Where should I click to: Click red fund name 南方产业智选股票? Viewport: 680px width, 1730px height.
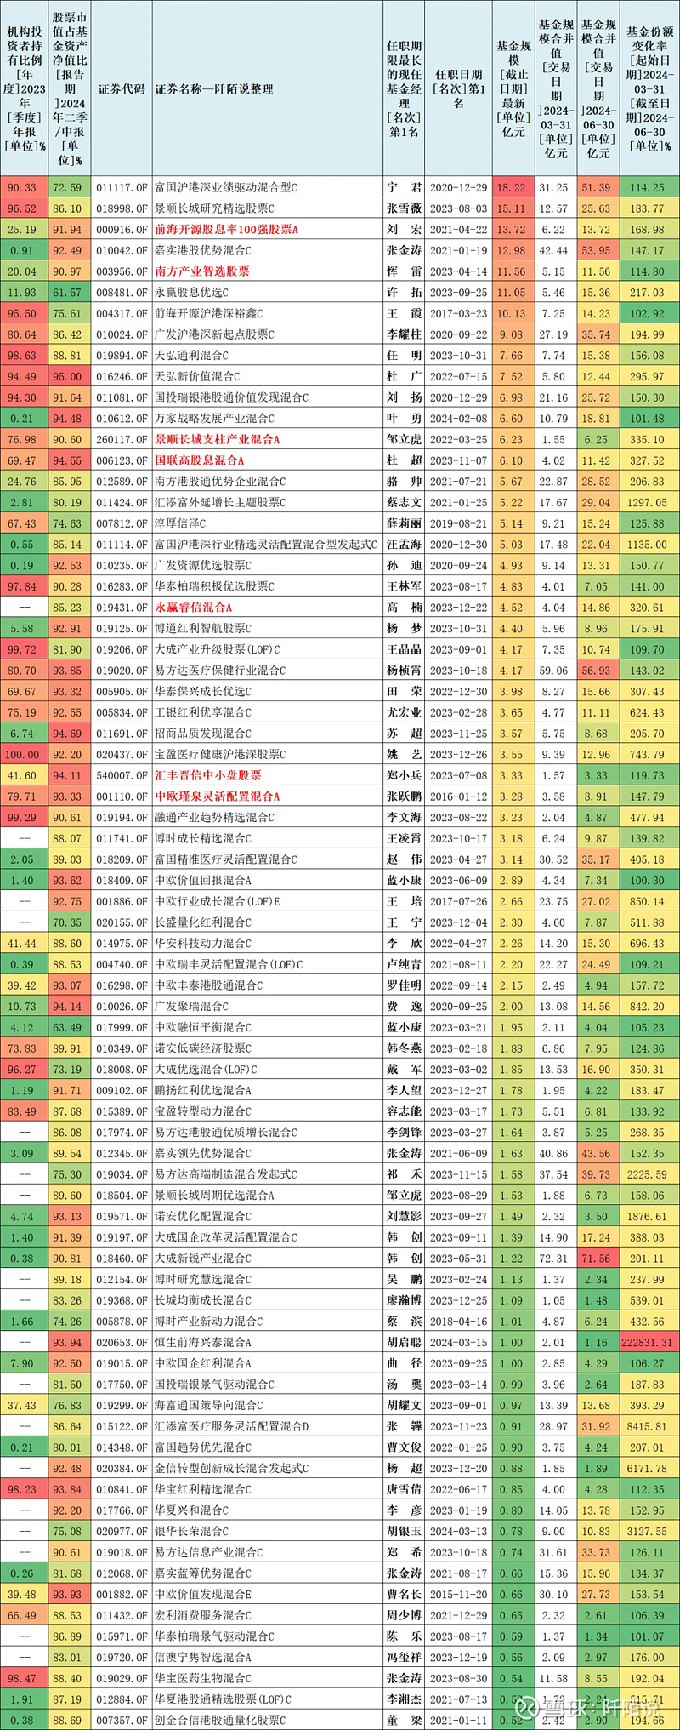tap(202, 271)
